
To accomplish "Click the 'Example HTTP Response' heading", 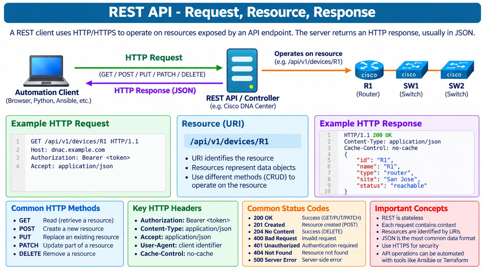I will 371,124.
